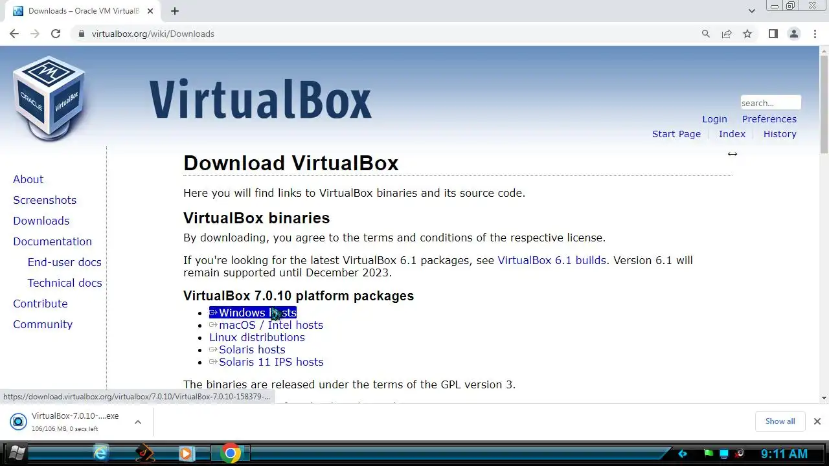Open Chrome three-dot menu
The image size is (829, 466).
coord(815,34)
